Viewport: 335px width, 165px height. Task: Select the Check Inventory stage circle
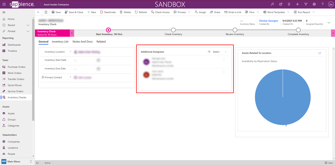click(x=173, y=30)
